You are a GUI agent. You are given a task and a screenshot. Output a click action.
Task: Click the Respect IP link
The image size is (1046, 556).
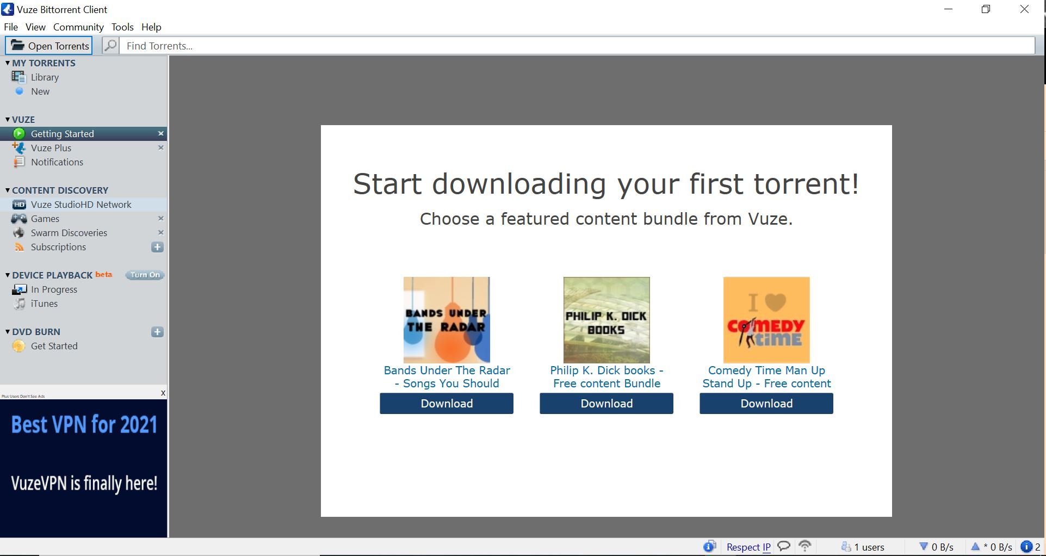[748, 547]
